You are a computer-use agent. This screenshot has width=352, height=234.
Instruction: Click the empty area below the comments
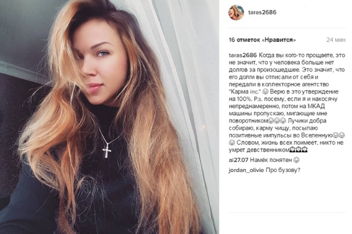pos(287,192)
